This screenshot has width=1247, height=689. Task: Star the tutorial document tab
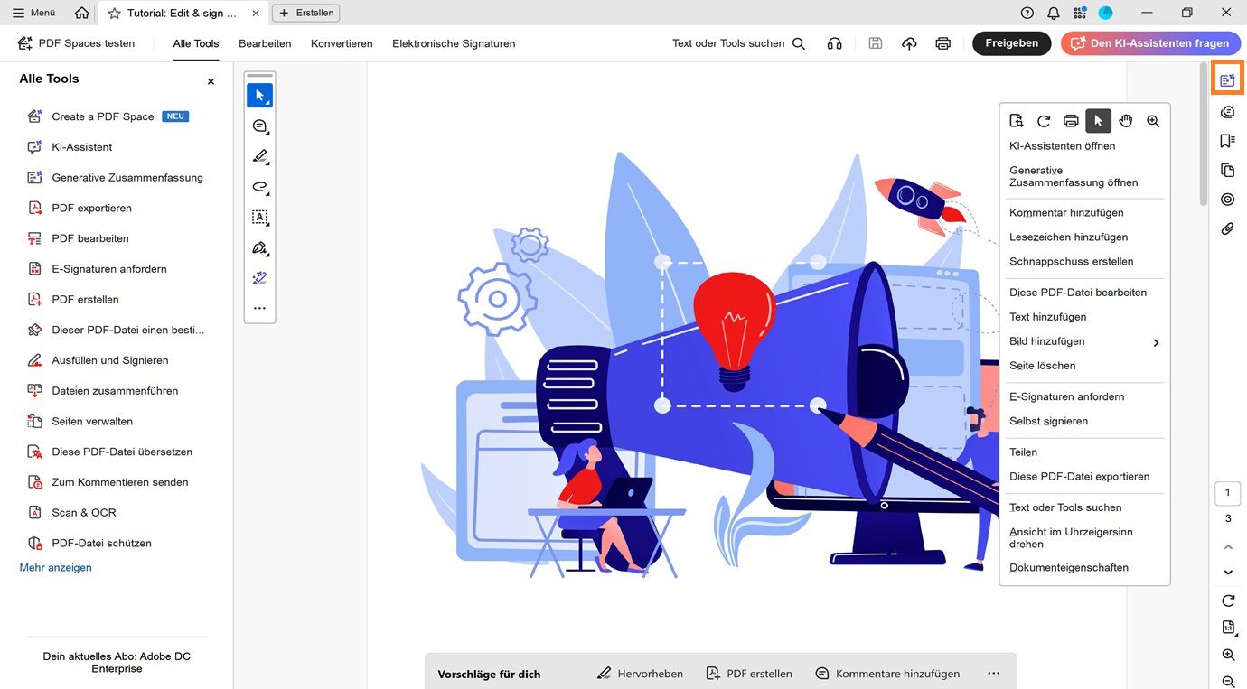115,14
